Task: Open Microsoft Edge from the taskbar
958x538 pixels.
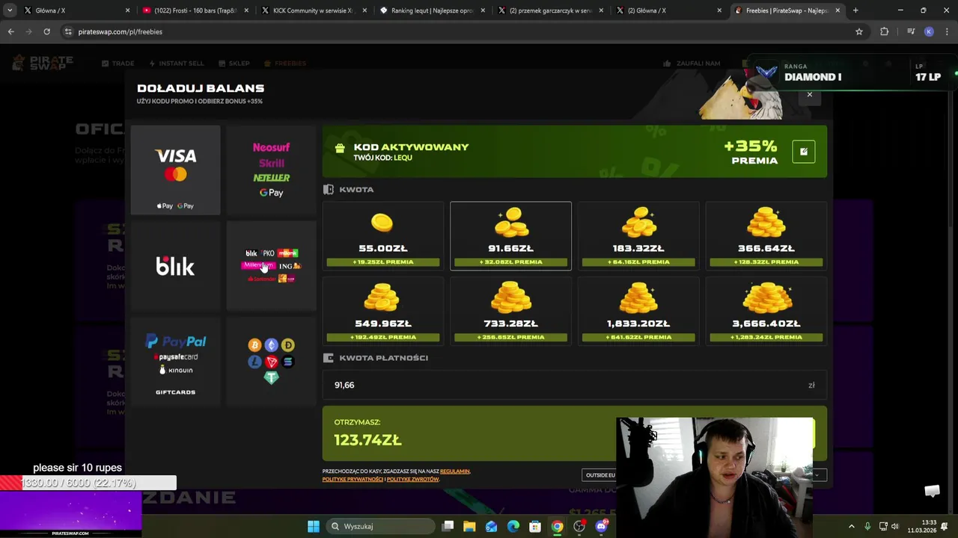Action: click(x=513, y=526)
